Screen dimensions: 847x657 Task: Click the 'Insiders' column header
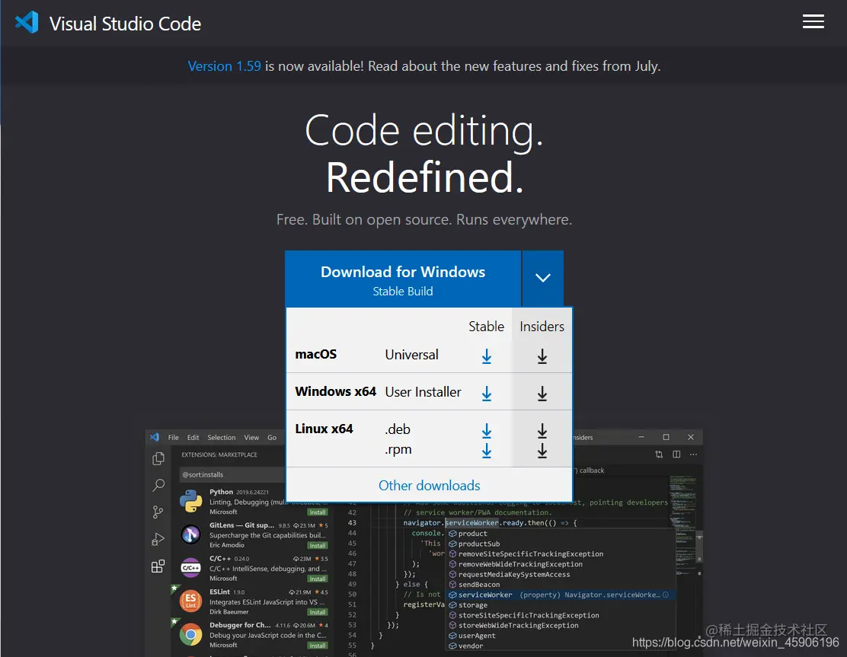pos(542,327)
